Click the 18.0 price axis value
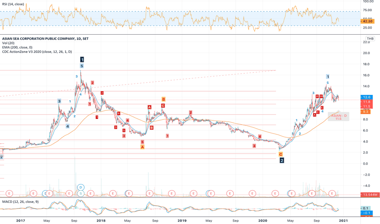Image resolution: width=380 pixels, height=224 pixels. click(x=366, y=64)
